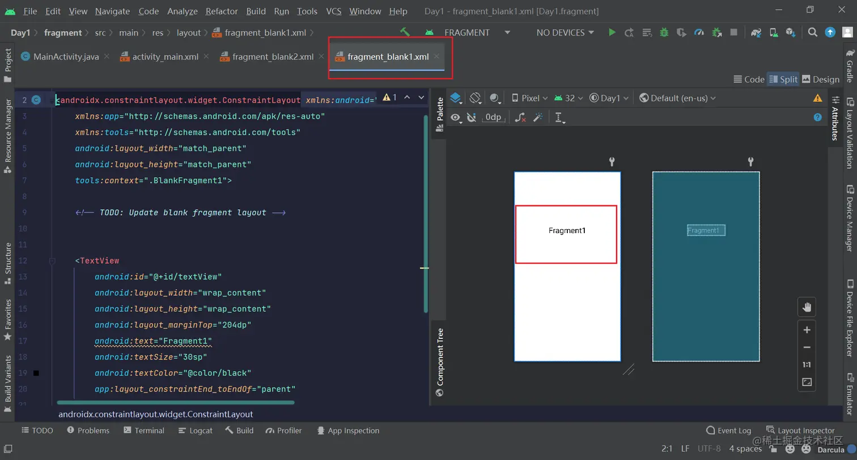Open the View Options eye icon
Viewport: 857px width, 460px height.
456,117
